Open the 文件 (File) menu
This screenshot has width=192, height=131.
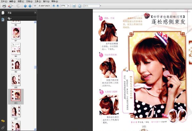(4, 2)
